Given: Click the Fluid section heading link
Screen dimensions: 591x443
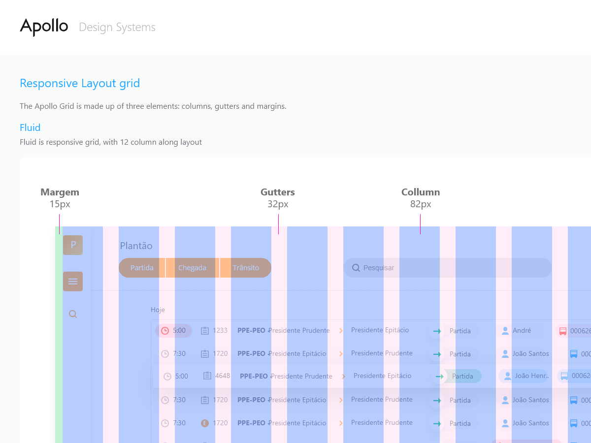Looking at the screenshot, I should tap(30, 127).
